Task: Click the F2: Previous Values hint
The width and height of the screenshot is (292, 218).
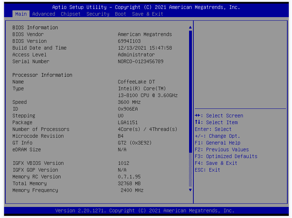Action: (221, 149)
